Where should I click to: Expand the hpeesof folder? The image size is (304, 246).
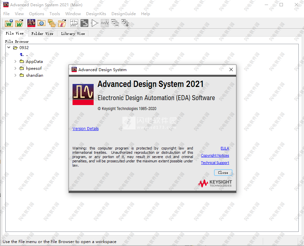coord(15,68)
